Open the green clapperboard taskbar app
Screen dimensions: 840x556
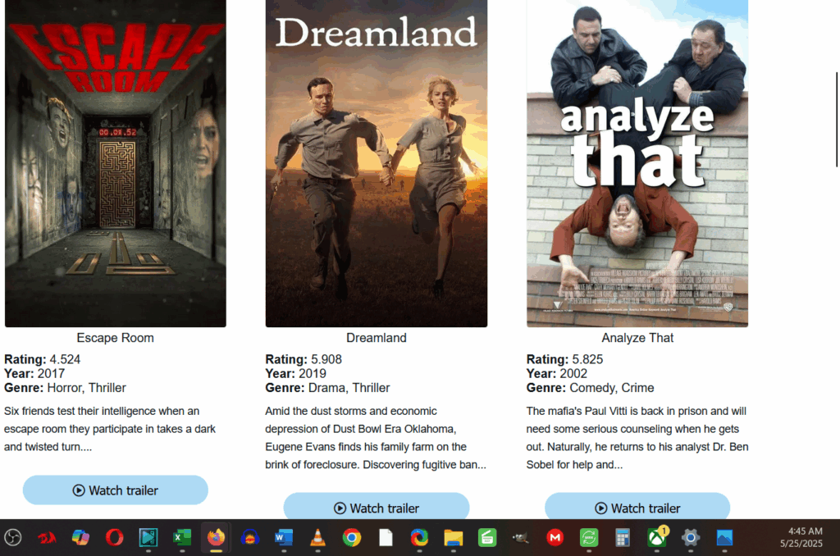487,537
